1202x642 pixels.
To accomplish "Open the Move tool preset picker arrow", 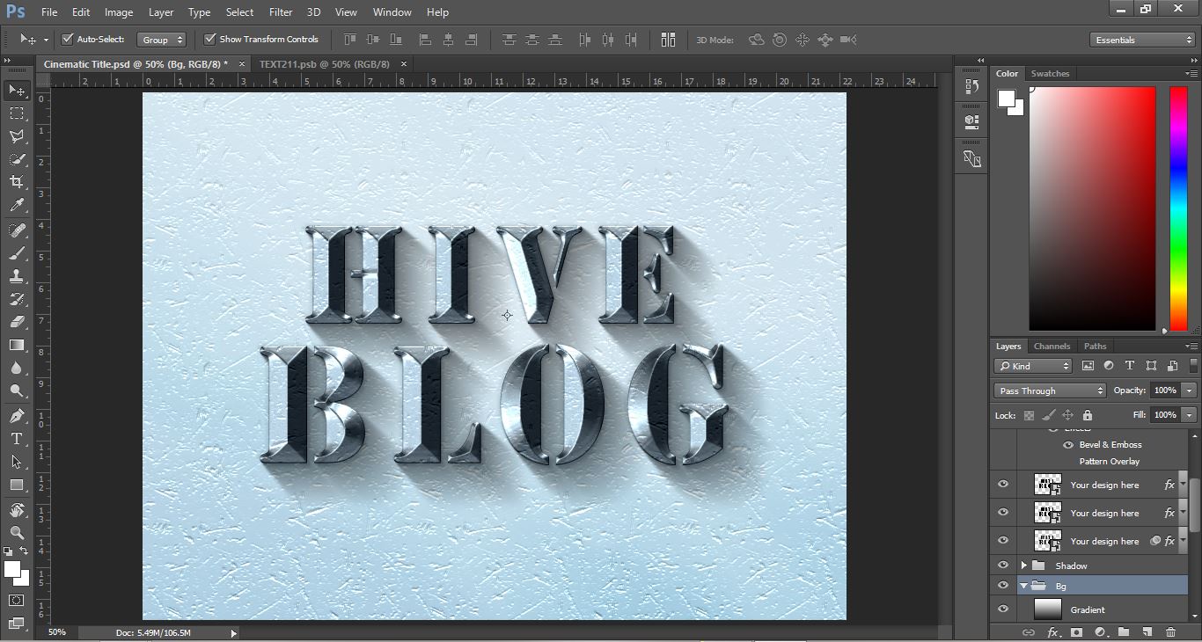I will click(x=46, y=40).
